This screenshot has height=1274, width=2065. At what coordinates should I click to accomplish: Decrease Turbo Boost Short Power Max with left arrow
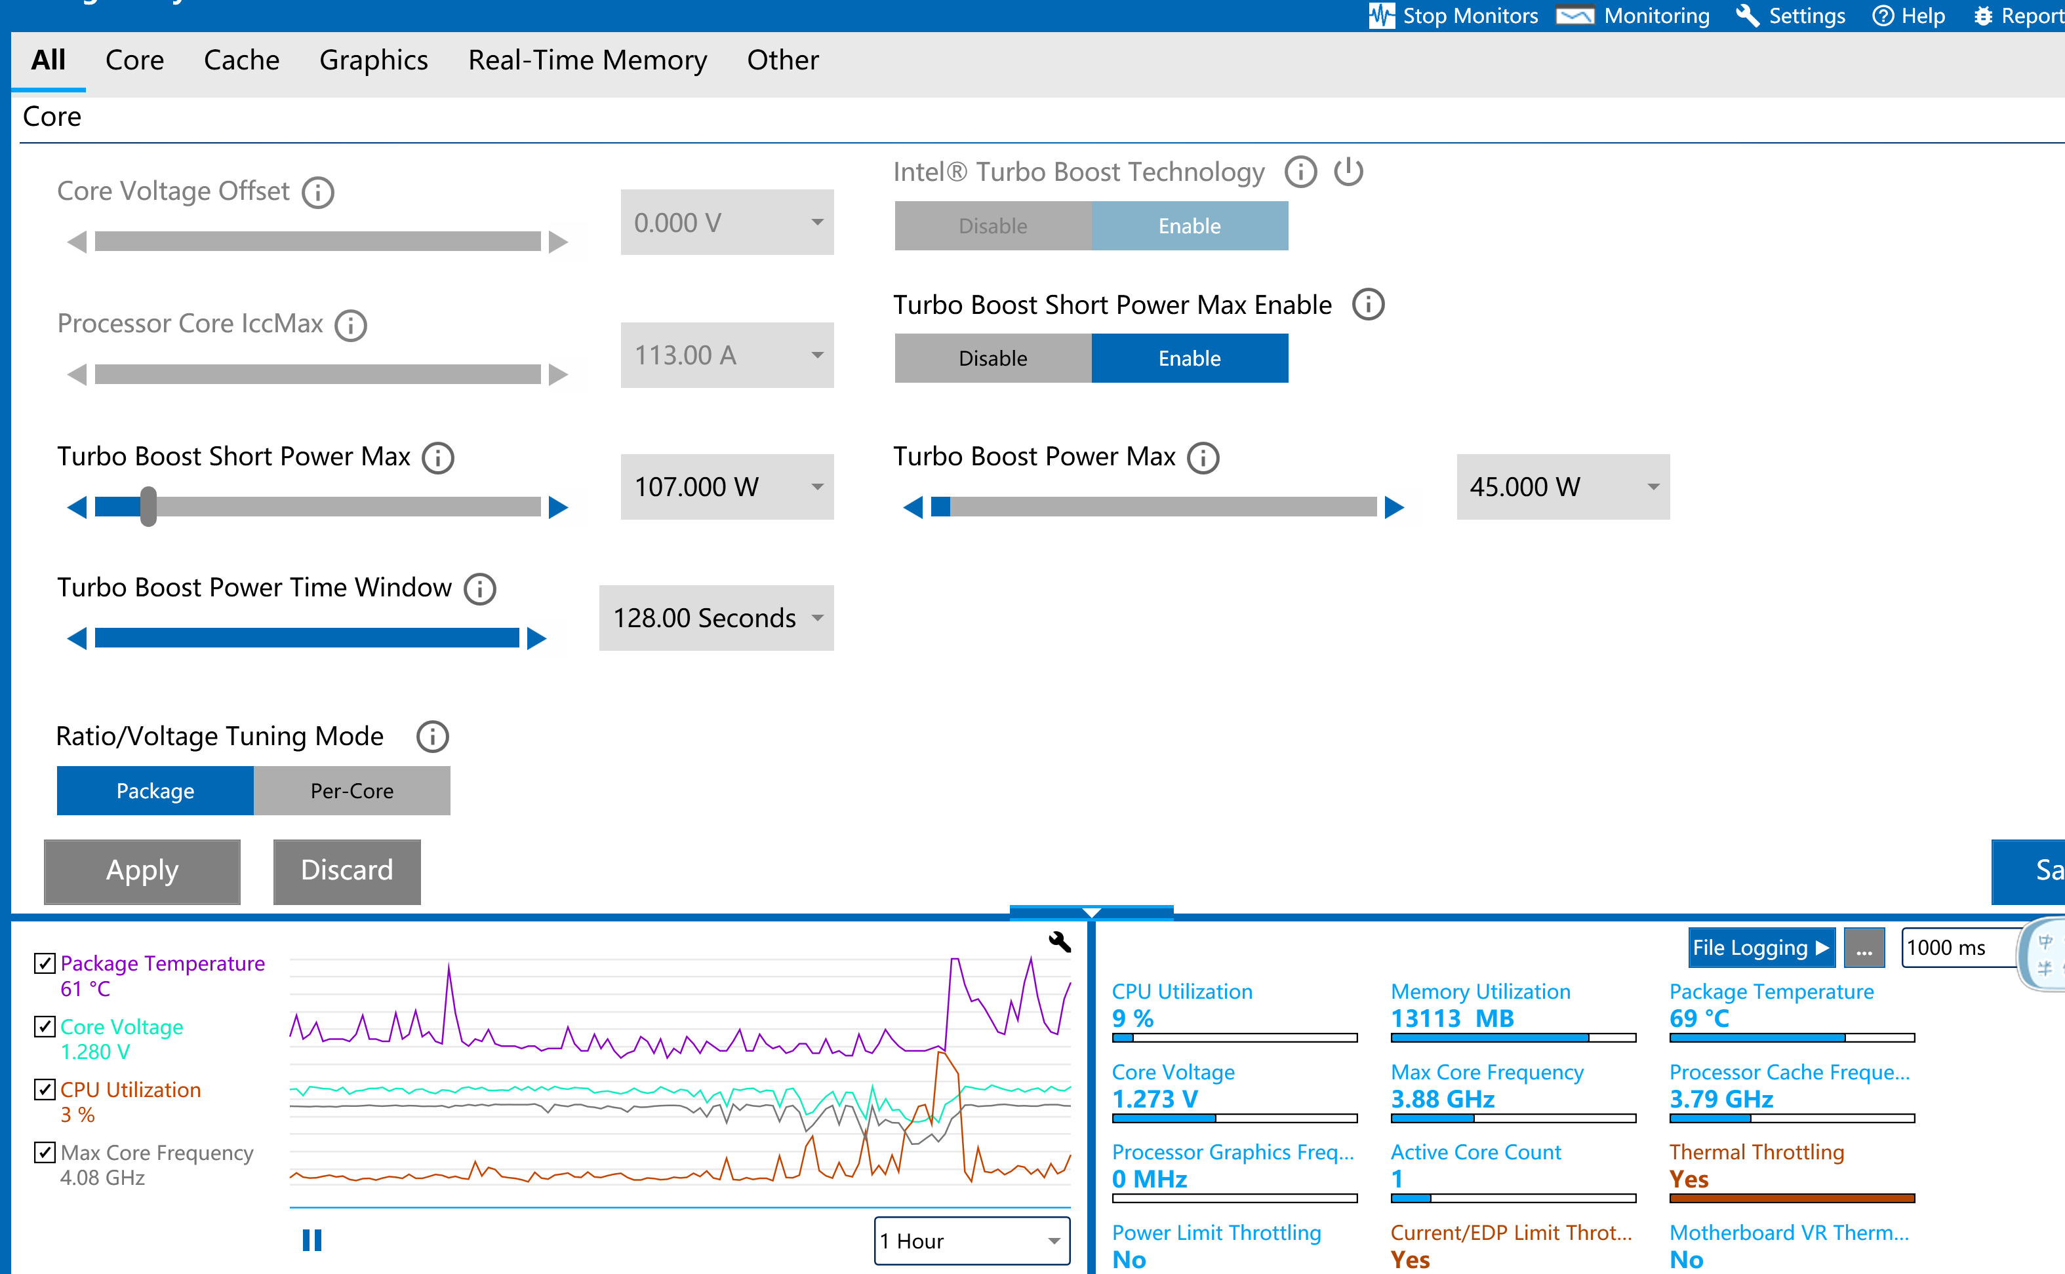tap(77, 507)
